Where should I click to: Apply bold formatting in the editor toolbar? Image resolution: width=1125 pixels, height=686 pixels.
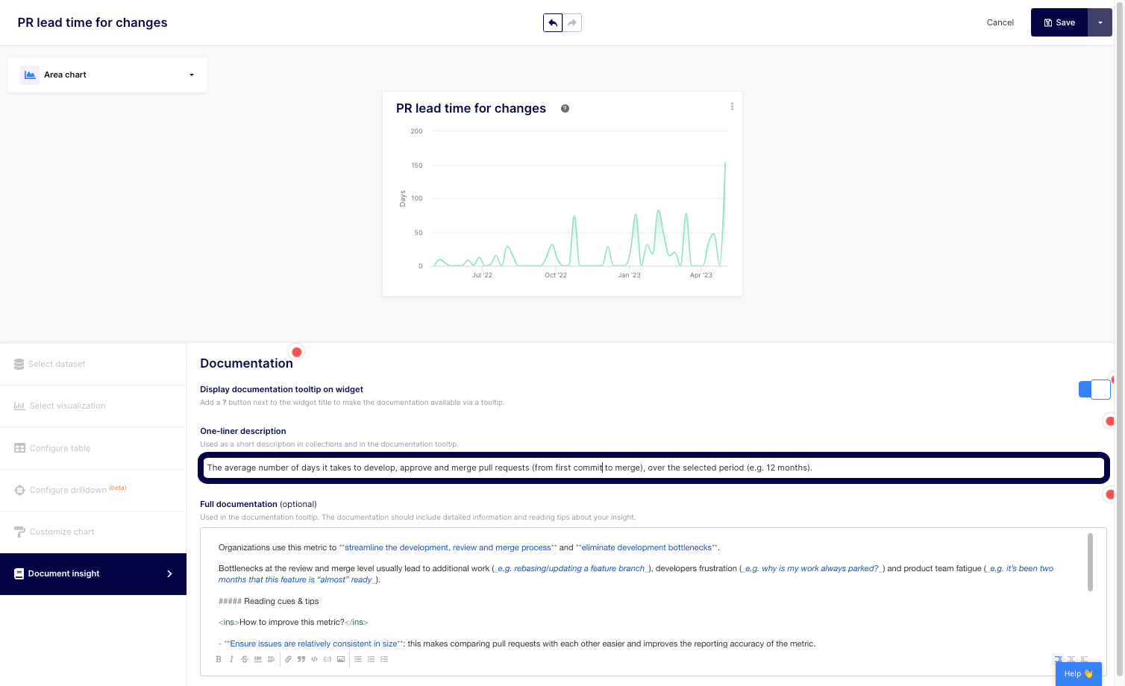click(219, 659)
